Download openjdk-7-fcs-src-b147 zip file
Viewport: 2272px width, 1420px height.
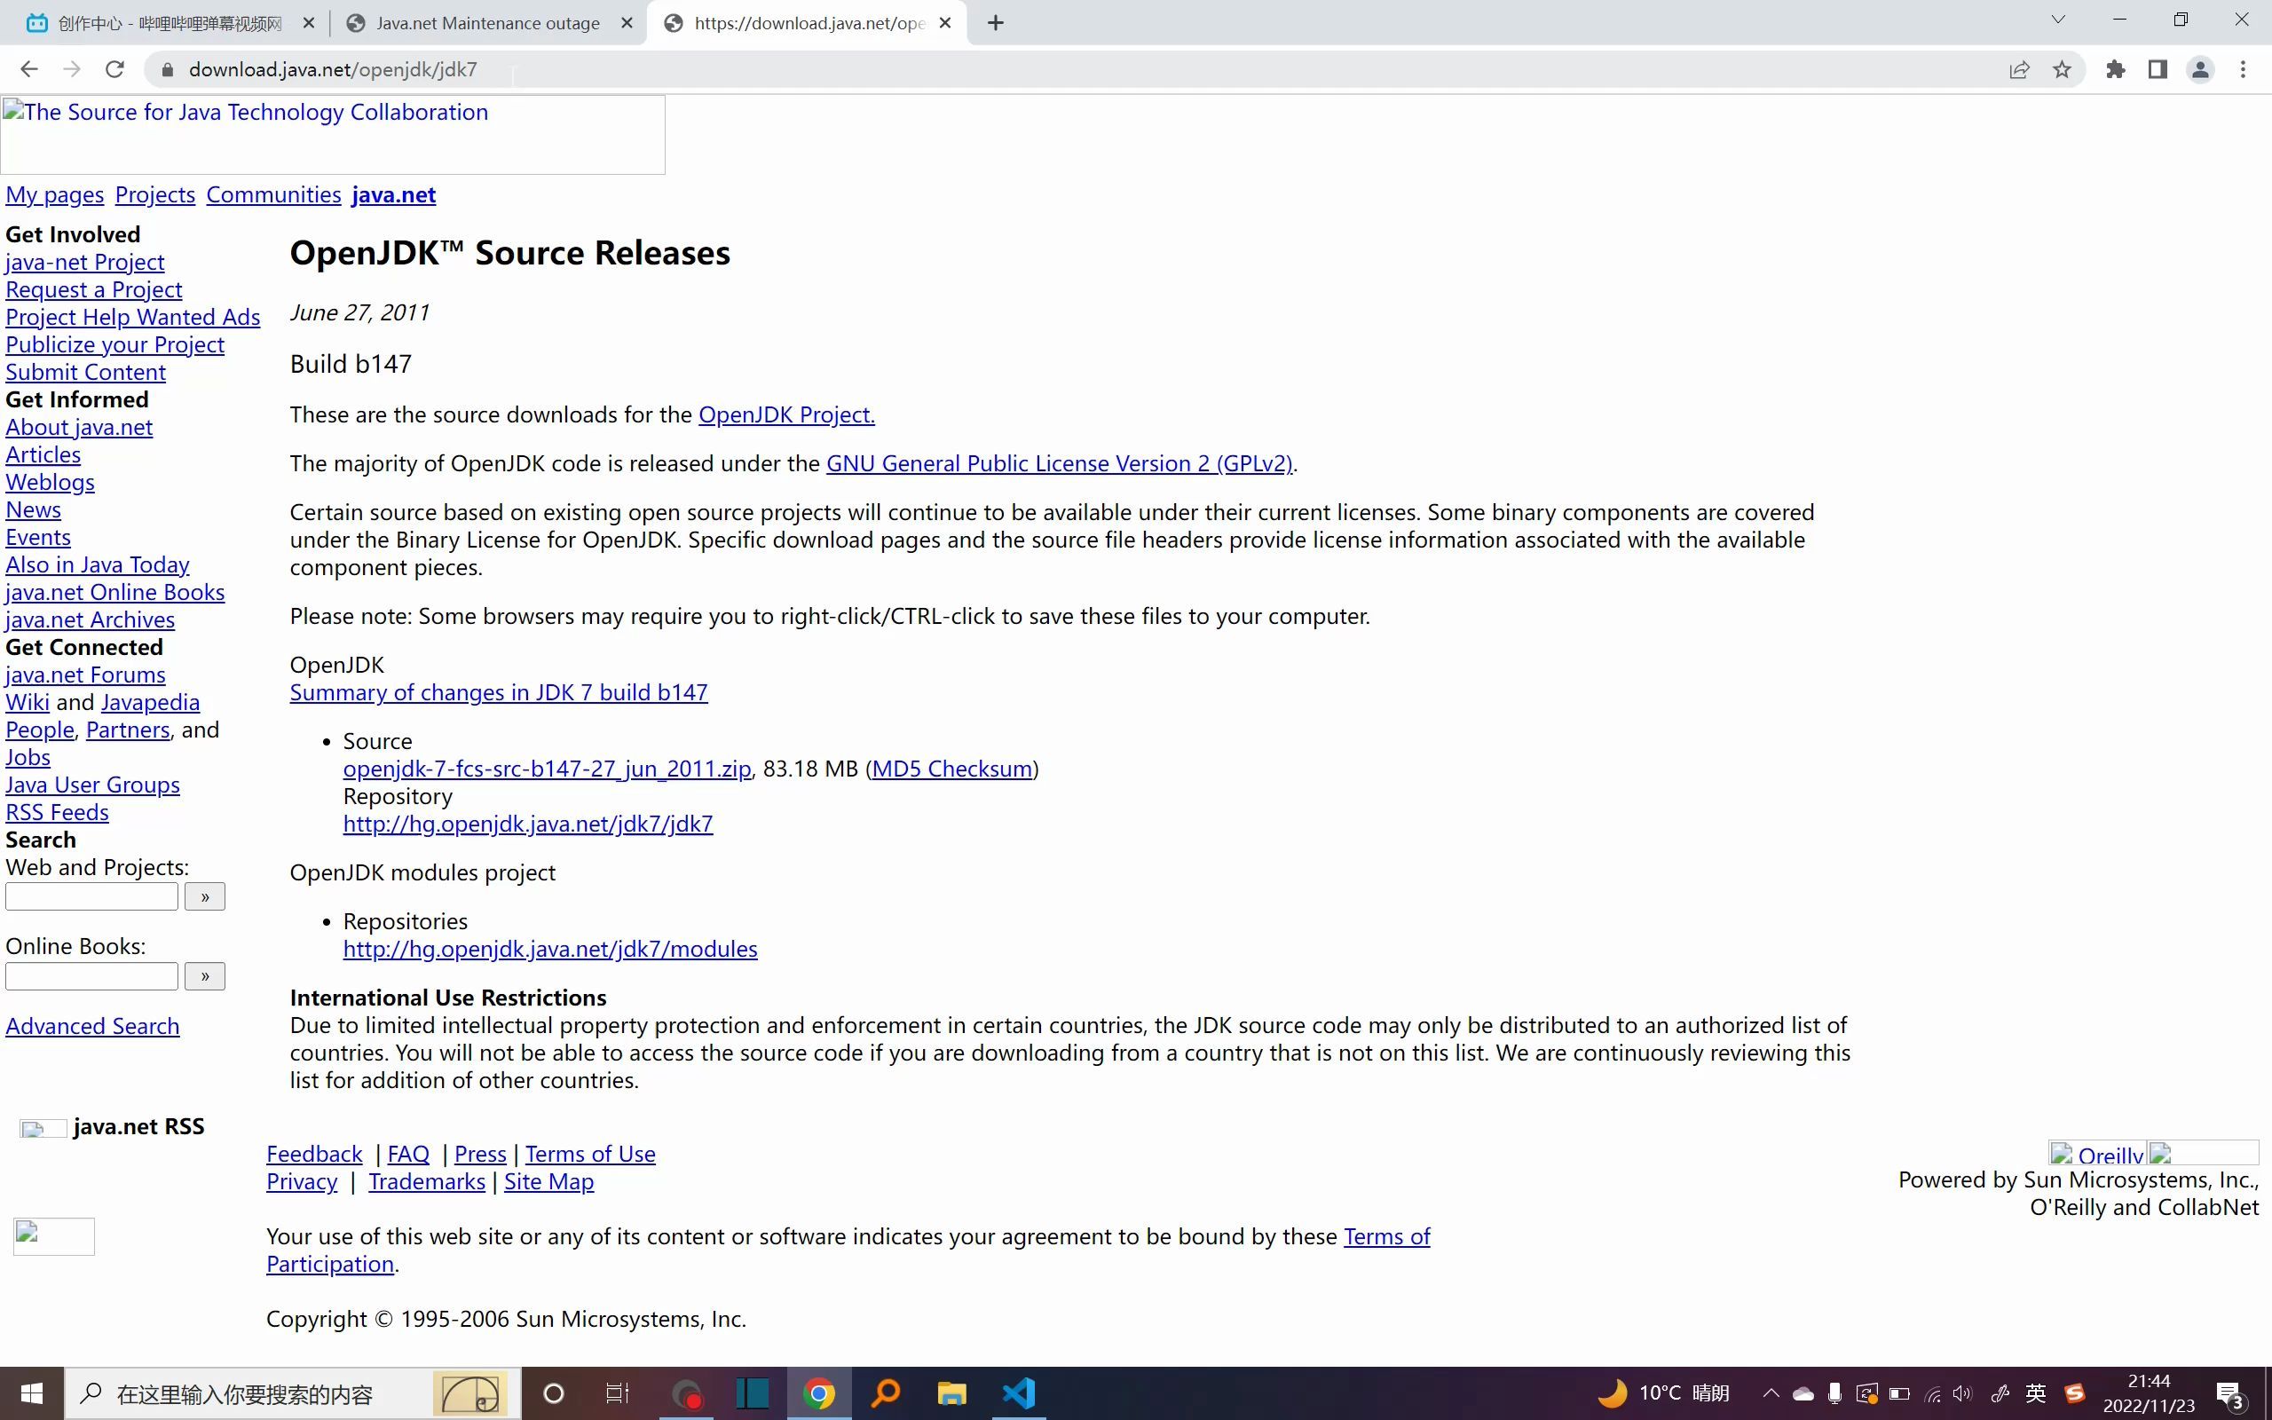click(546, 769)
